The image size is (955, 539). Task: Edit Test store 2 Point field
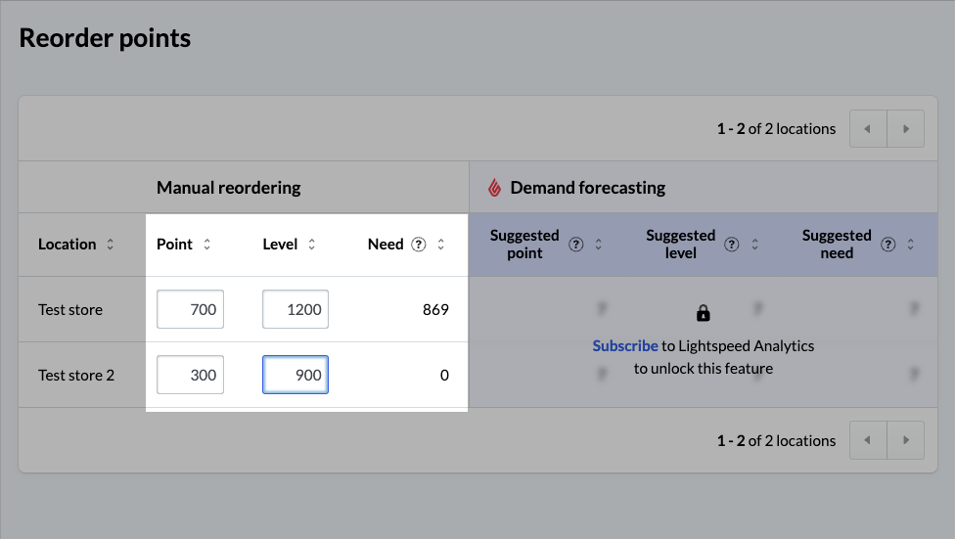(191, 375)
